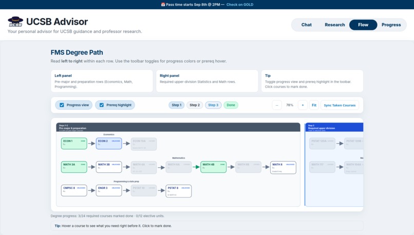The width and height of the screenshot is (414, 235).
Task: Click the Tip info card
Action: [x=312, y=81]
